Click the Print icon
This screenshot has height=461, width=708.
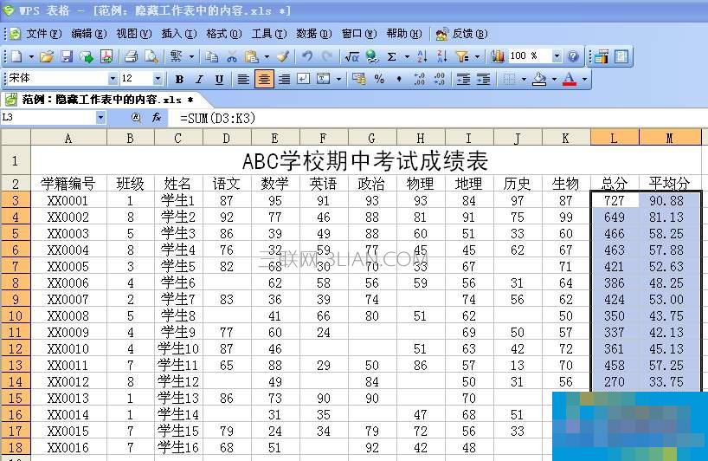click(x=132, y=56)
